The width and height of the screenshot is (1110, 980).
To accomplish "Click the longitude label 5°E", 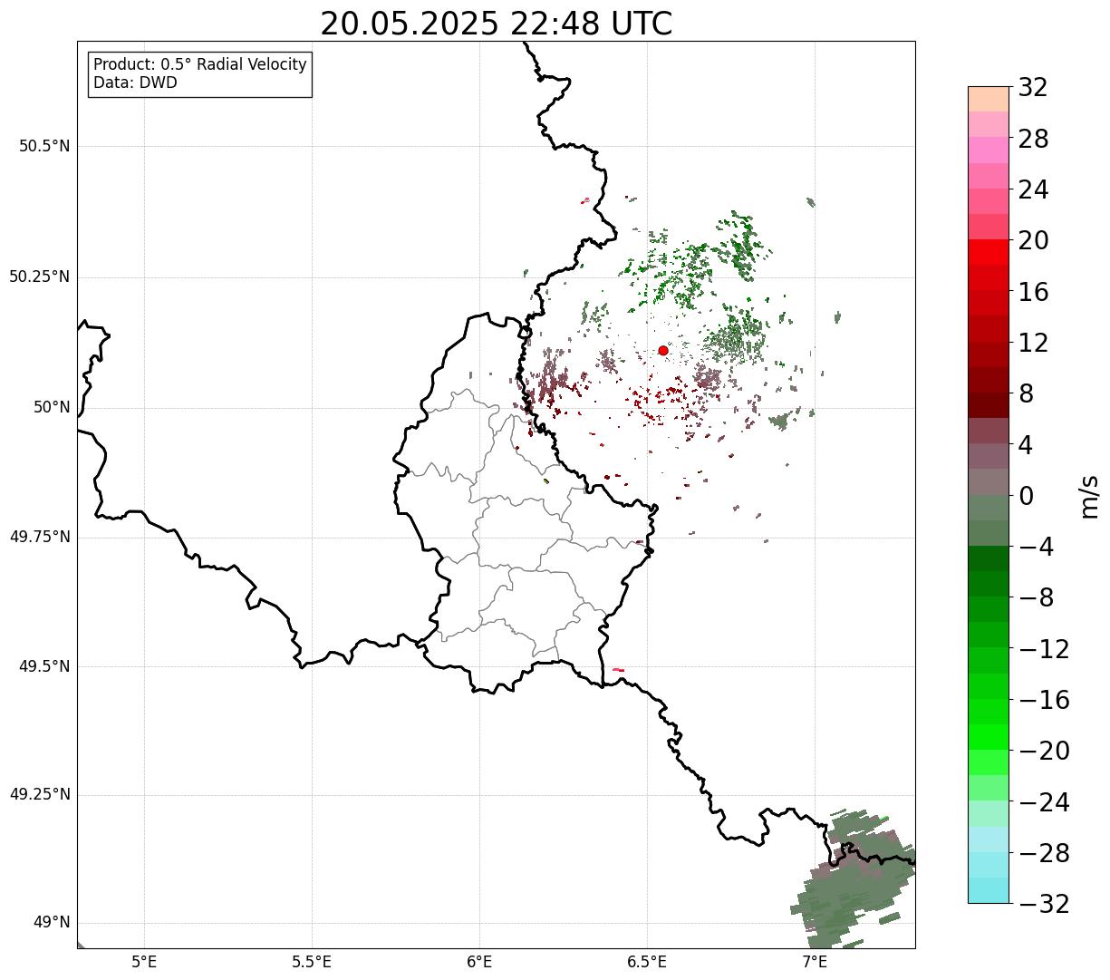I will 144,961.
